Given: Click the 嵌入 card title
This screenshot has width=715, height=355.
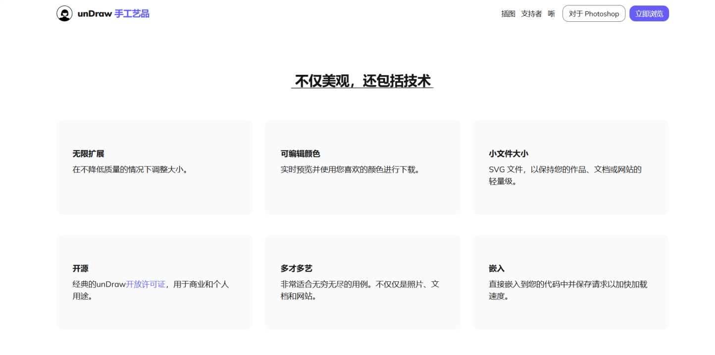Looking at the screenshot, I should (x=497, y=268).
